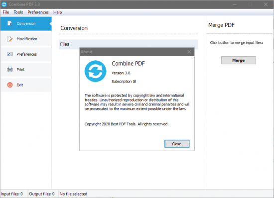274x198 pixels.
Task: Open the File menu
Action: click(x=6, y=12)
